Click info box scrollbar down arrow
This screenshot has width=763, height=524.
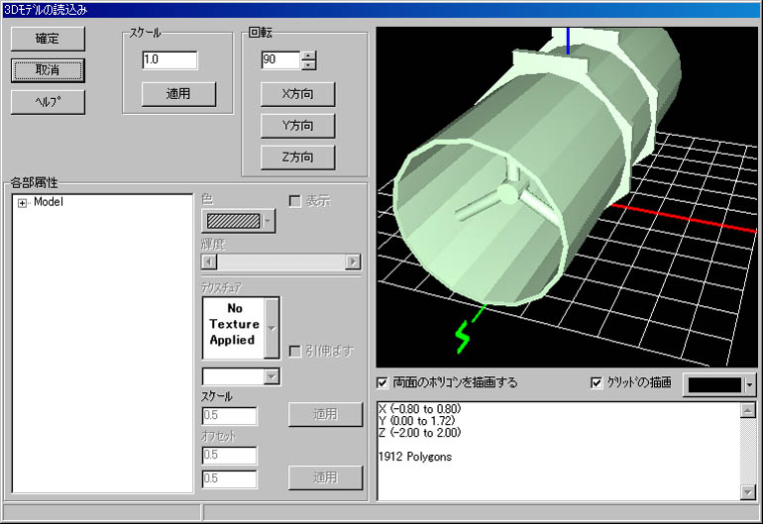point(747,492)
